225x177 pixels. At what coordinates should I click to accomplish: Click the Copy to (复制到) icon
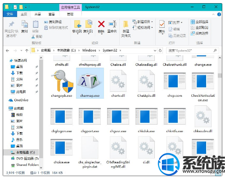coord(89,24)
